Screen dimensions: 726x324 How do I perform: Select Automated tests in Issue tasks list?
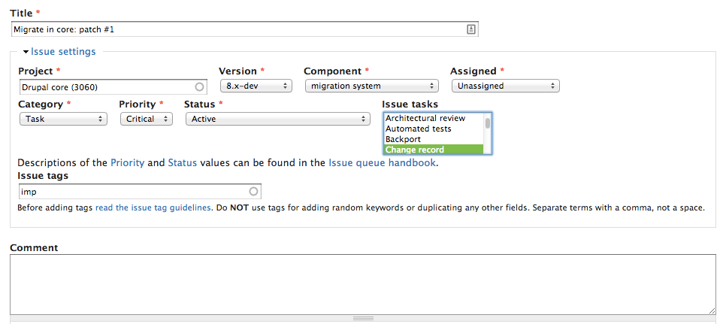[x=434, y=129]
